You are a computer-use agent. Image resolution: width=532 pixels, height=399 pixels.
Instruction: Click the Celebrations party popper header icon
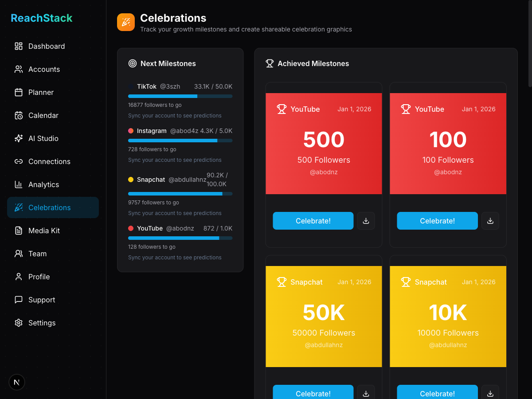126,22
